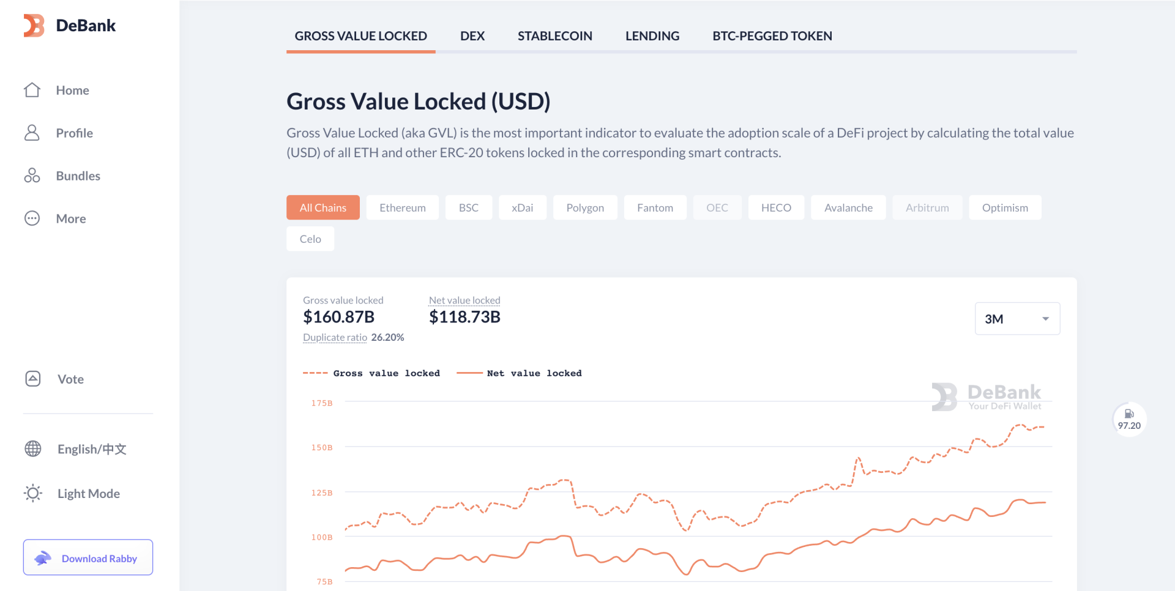Open Bundles from the sidebar label

point(78,176)
